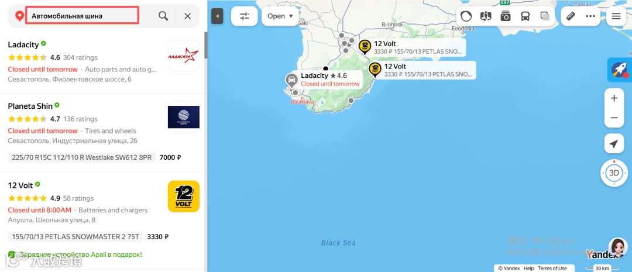Toggle the traffic layer icon
The width and height of the screenshot is (632, 272).
tap(466, 16)
